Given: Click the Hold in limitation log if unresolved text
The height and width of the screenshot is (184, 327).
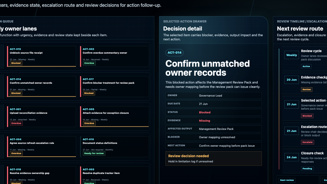Looking at the screenshot, I should click(x=191, y=161).
